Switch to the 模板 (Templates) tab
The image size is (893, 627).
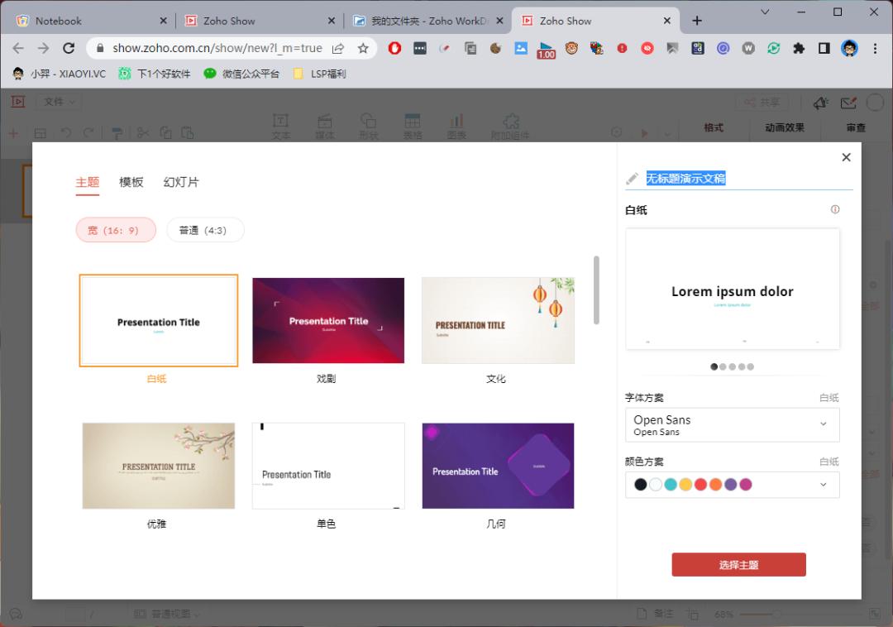point(131,182)
